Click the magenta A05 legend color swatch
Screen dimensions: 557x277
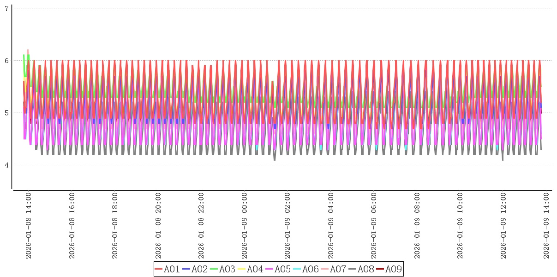pos(270,269)
